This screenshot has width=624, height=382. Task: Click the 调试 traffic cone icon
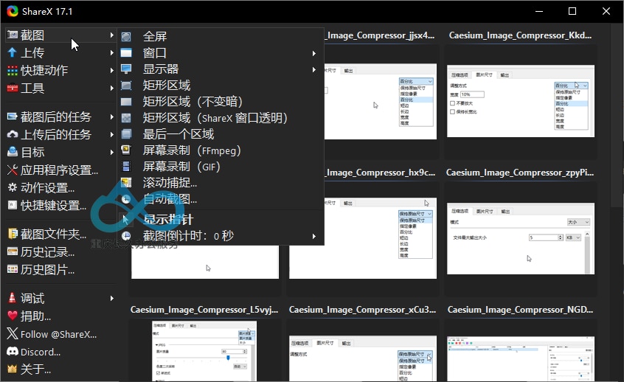click(13, 298)
